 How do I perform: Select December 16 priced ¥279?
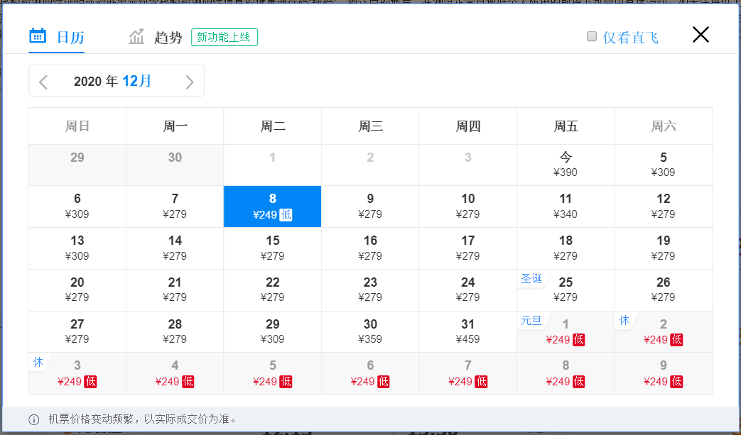pyautogui.click(x=371, y=248)
